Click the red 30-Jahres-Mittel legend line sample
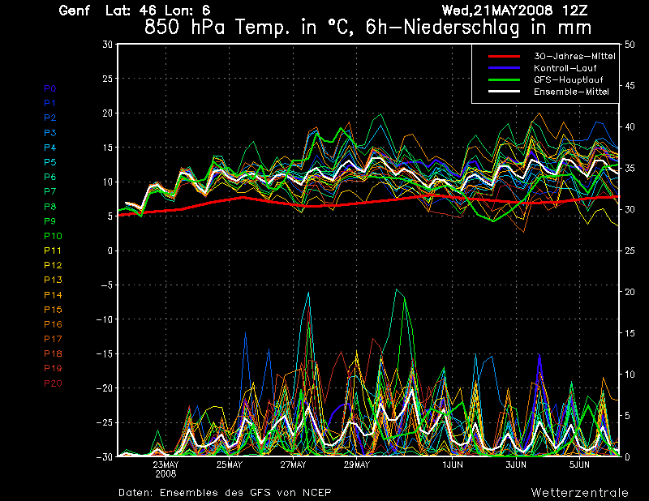Viewport: 649px width, 501px height. pyautogui.click(x=504, y=56)
